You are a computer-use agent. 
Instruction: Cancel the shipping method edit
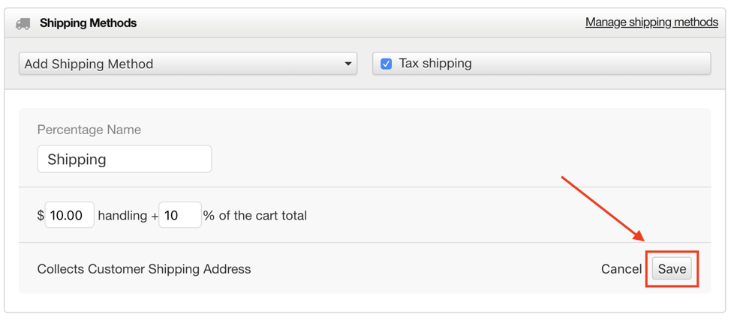[621, 269]
